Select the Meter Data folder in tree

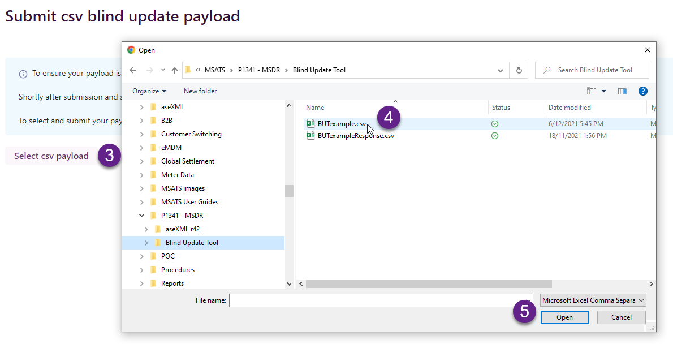pos(177,175)
